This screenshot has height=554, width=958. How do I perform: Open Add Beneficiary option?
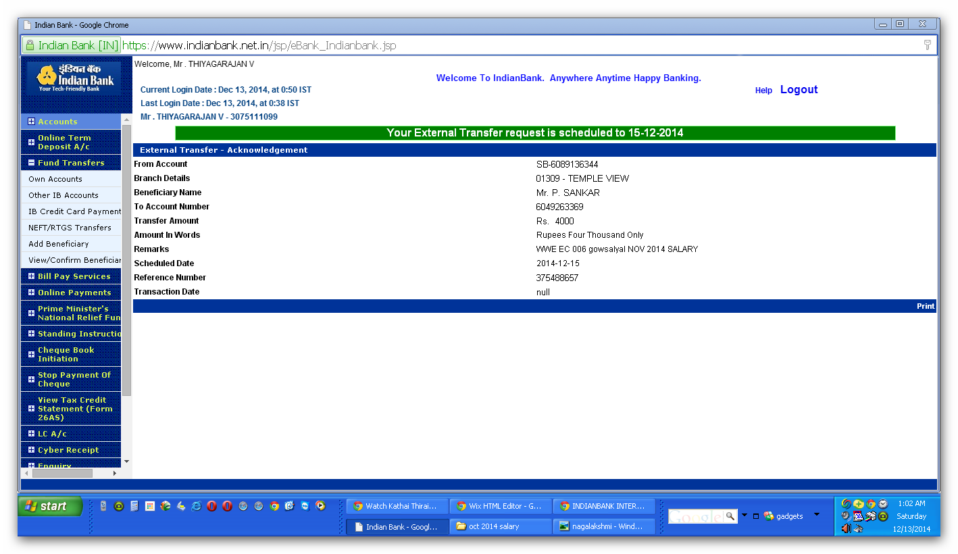[59, 244]
